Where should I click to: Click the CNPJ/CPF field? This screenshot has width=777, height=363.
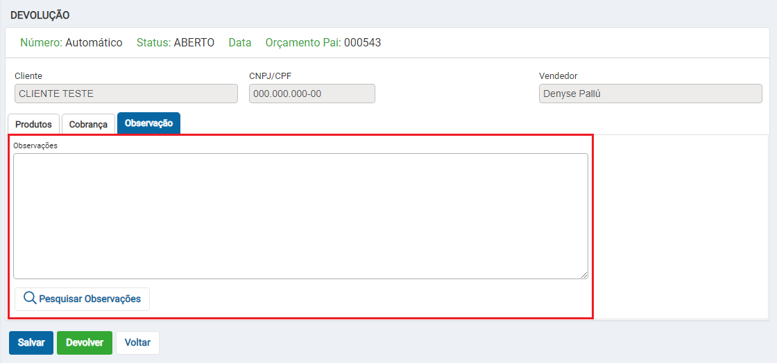tap(312, 94)
